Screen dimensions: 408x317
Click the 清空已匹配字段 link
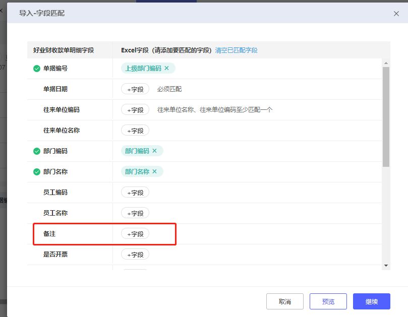pyautogui.click(x=236, y=50)
